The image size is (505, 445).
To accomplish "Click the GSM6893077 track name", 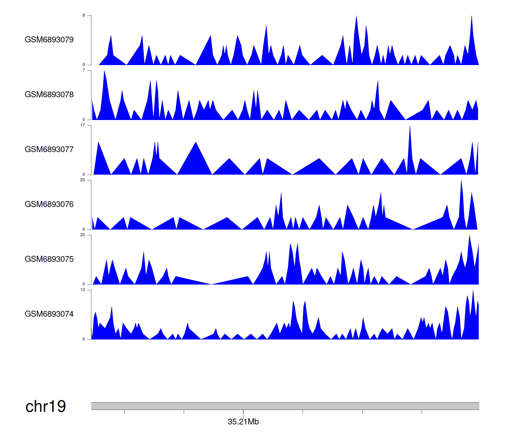I will pyautogui.click(x=49, y=150).
